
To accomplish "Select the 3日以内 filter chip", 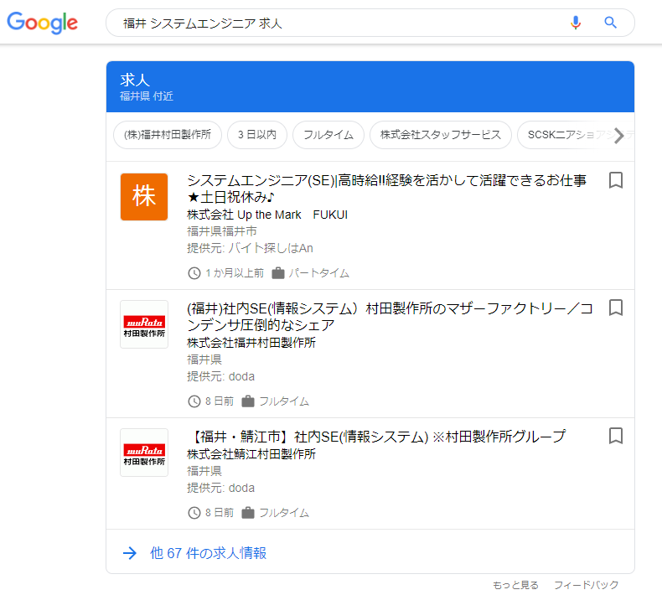I will (x=257, y=135).
